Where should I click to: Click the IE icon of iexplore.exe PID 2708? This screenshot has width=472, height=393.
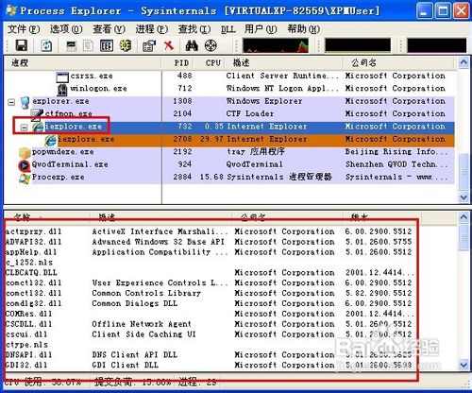click(x=51, y=140)
